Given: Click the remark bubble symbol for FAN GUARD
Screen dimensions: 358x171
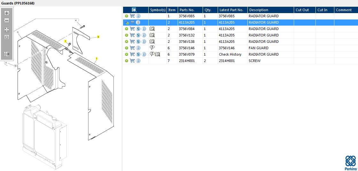Looking at the screenshot, I should point(152,48).
